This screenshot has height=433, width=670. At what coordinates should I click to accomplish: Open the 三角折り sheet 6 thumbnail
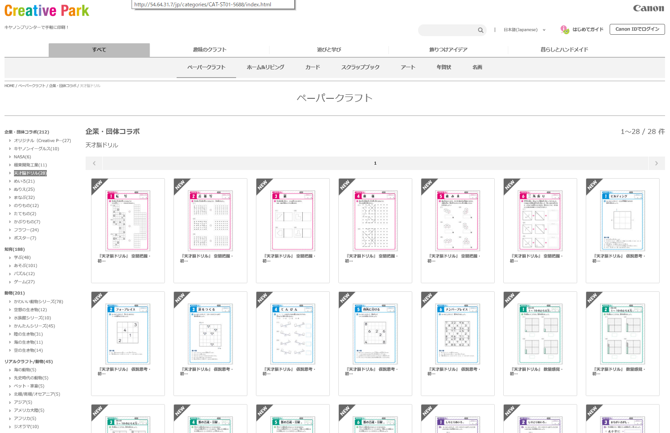click(x=540, y=221)
